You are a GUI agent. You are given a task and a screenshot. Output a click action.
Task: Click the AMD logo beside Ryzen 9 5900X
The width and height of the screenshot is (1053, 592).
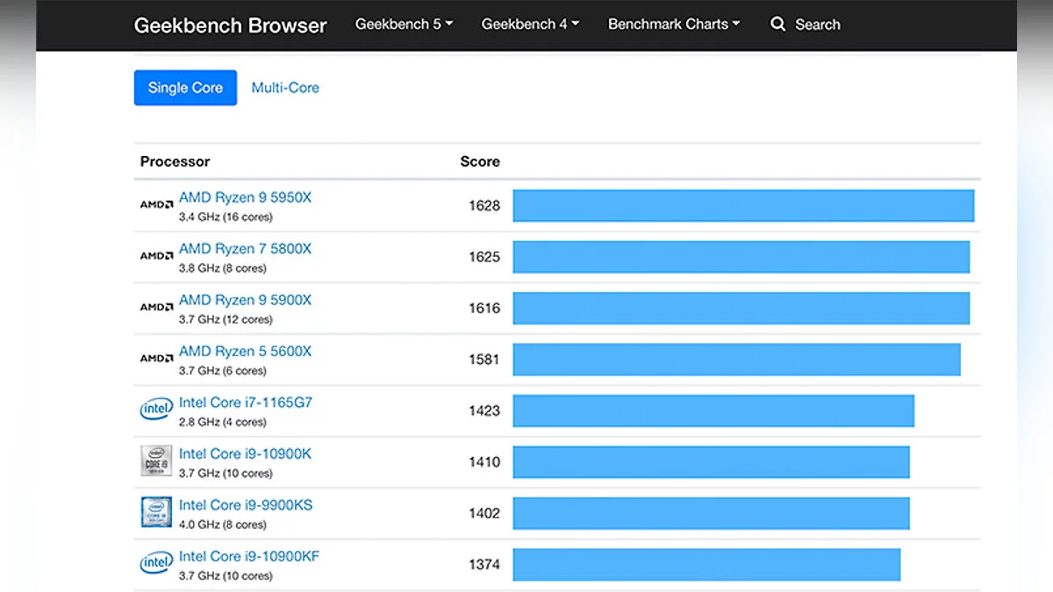(156, 308)
